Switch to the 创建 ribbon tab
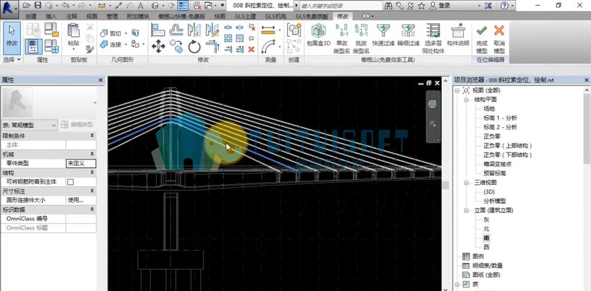This screenshot has width=591, height=291. [31, 16]
